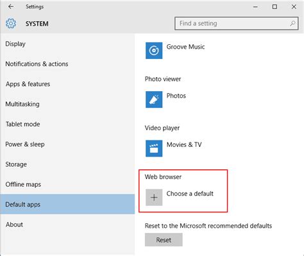Click the Reset button
Image resolution: width=304 pixels, height=256 pixels.
(164, 240)
